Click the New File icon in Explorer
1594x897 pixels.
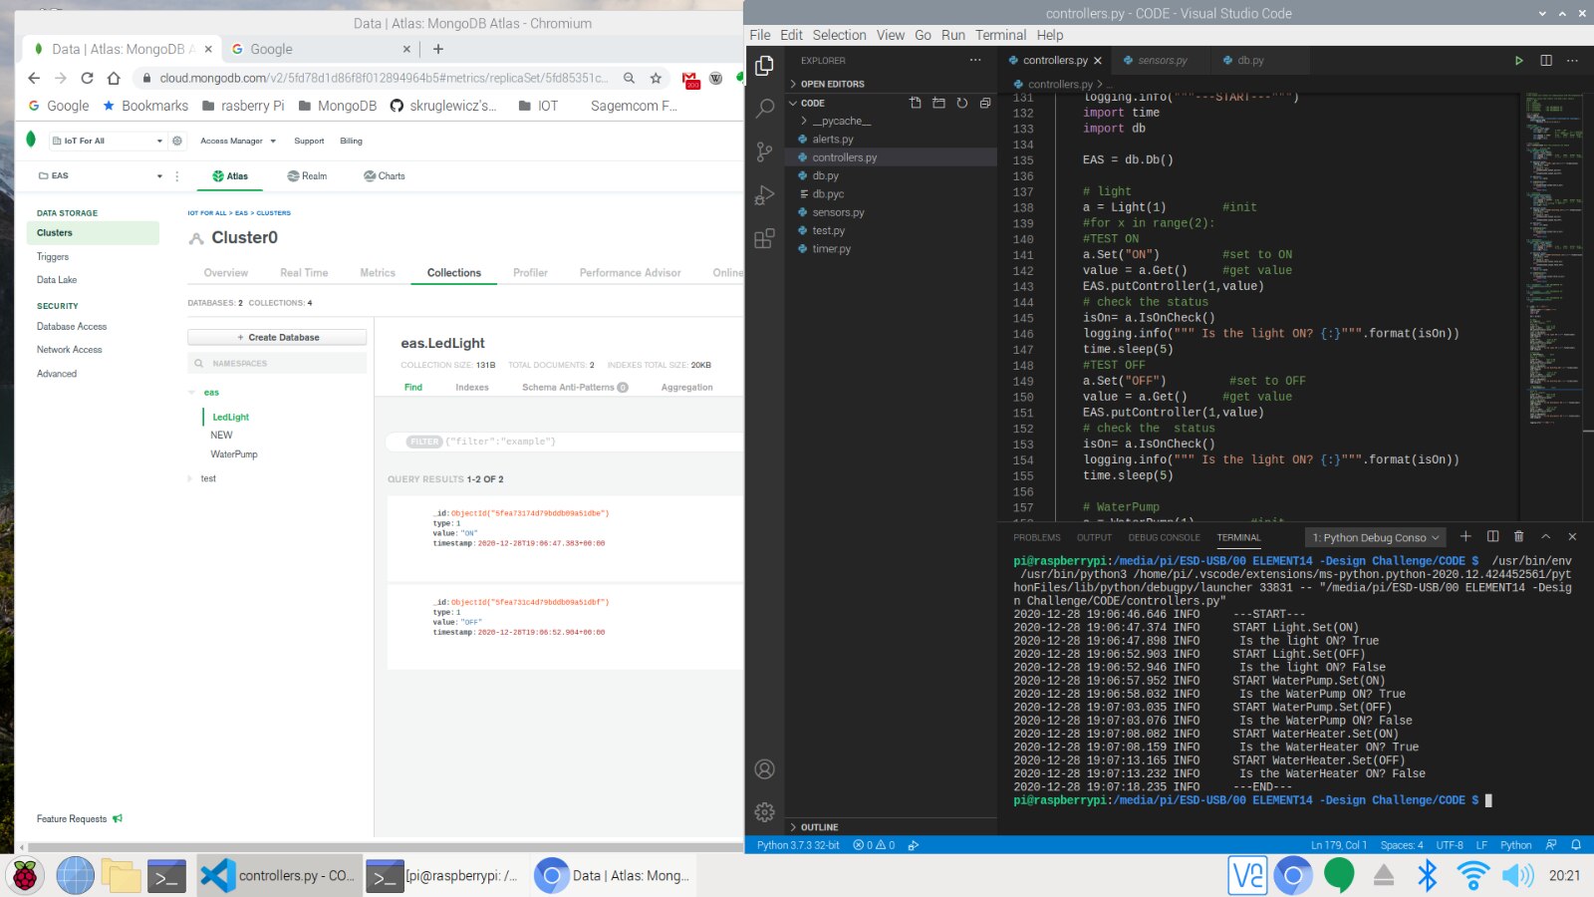click(x=915, y=103)
